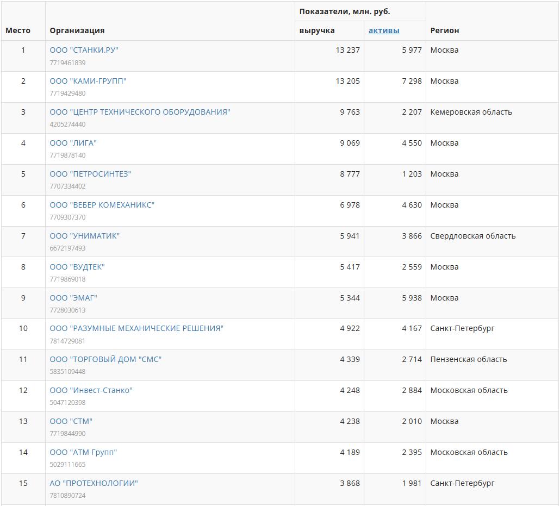Open ООО "АТМ Групп" profile

(x=83, y=452)
